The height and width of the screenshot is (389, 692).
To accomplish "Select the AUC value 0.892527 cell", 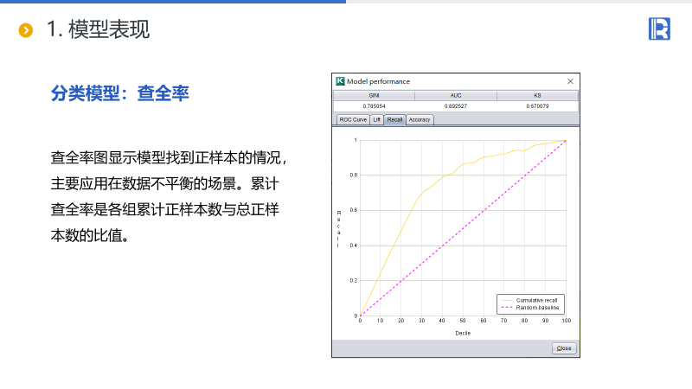I will tap(456, 105).
